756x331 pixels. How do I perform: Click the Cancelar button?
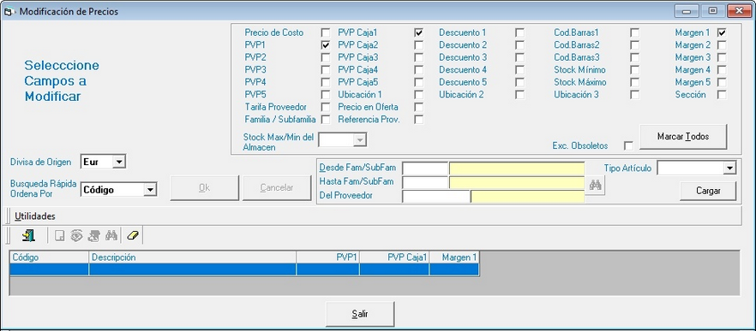pyautogui.click(x=277, y=187)
